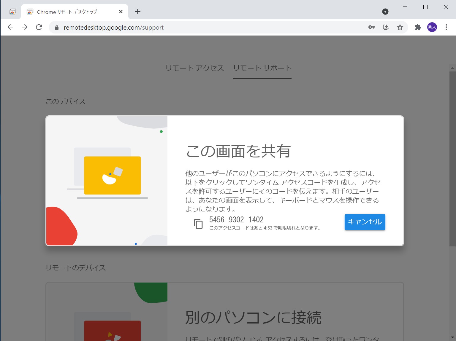Select the リモート サポート tab
The height and width of the screenshot is (341, 456).
(262, 68)
